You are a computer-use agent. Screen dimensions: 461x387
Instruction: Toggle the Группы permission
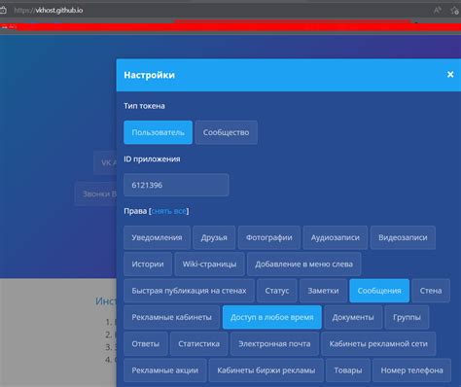click(x=407, y=317)
